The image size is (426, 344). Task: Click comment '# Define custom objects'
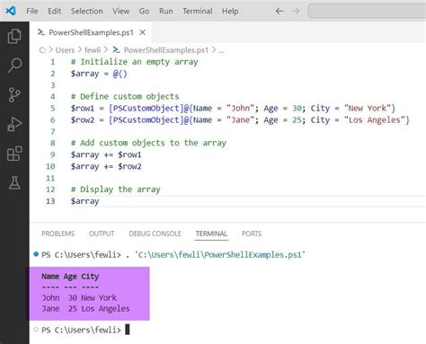click(125, 96)
